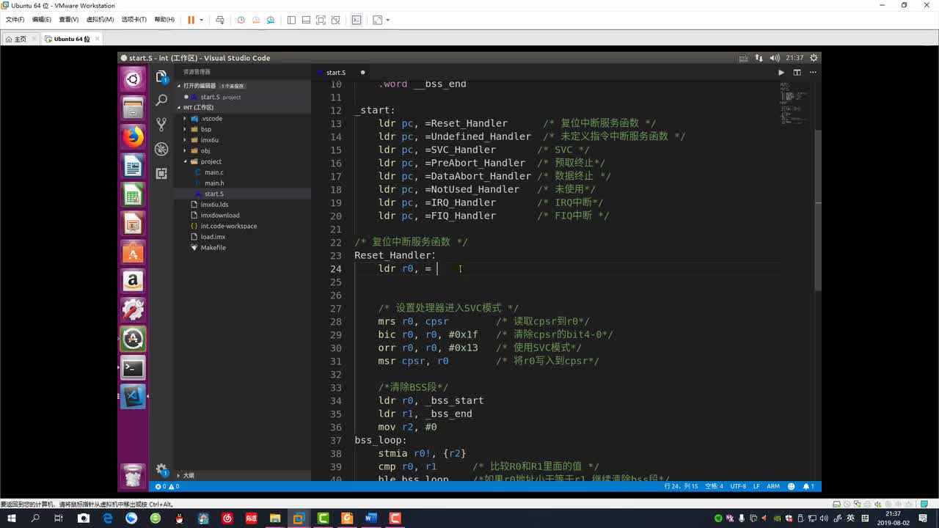Toggle VMware Unity mode button
939x528 pixels.
tap(336, 20)
